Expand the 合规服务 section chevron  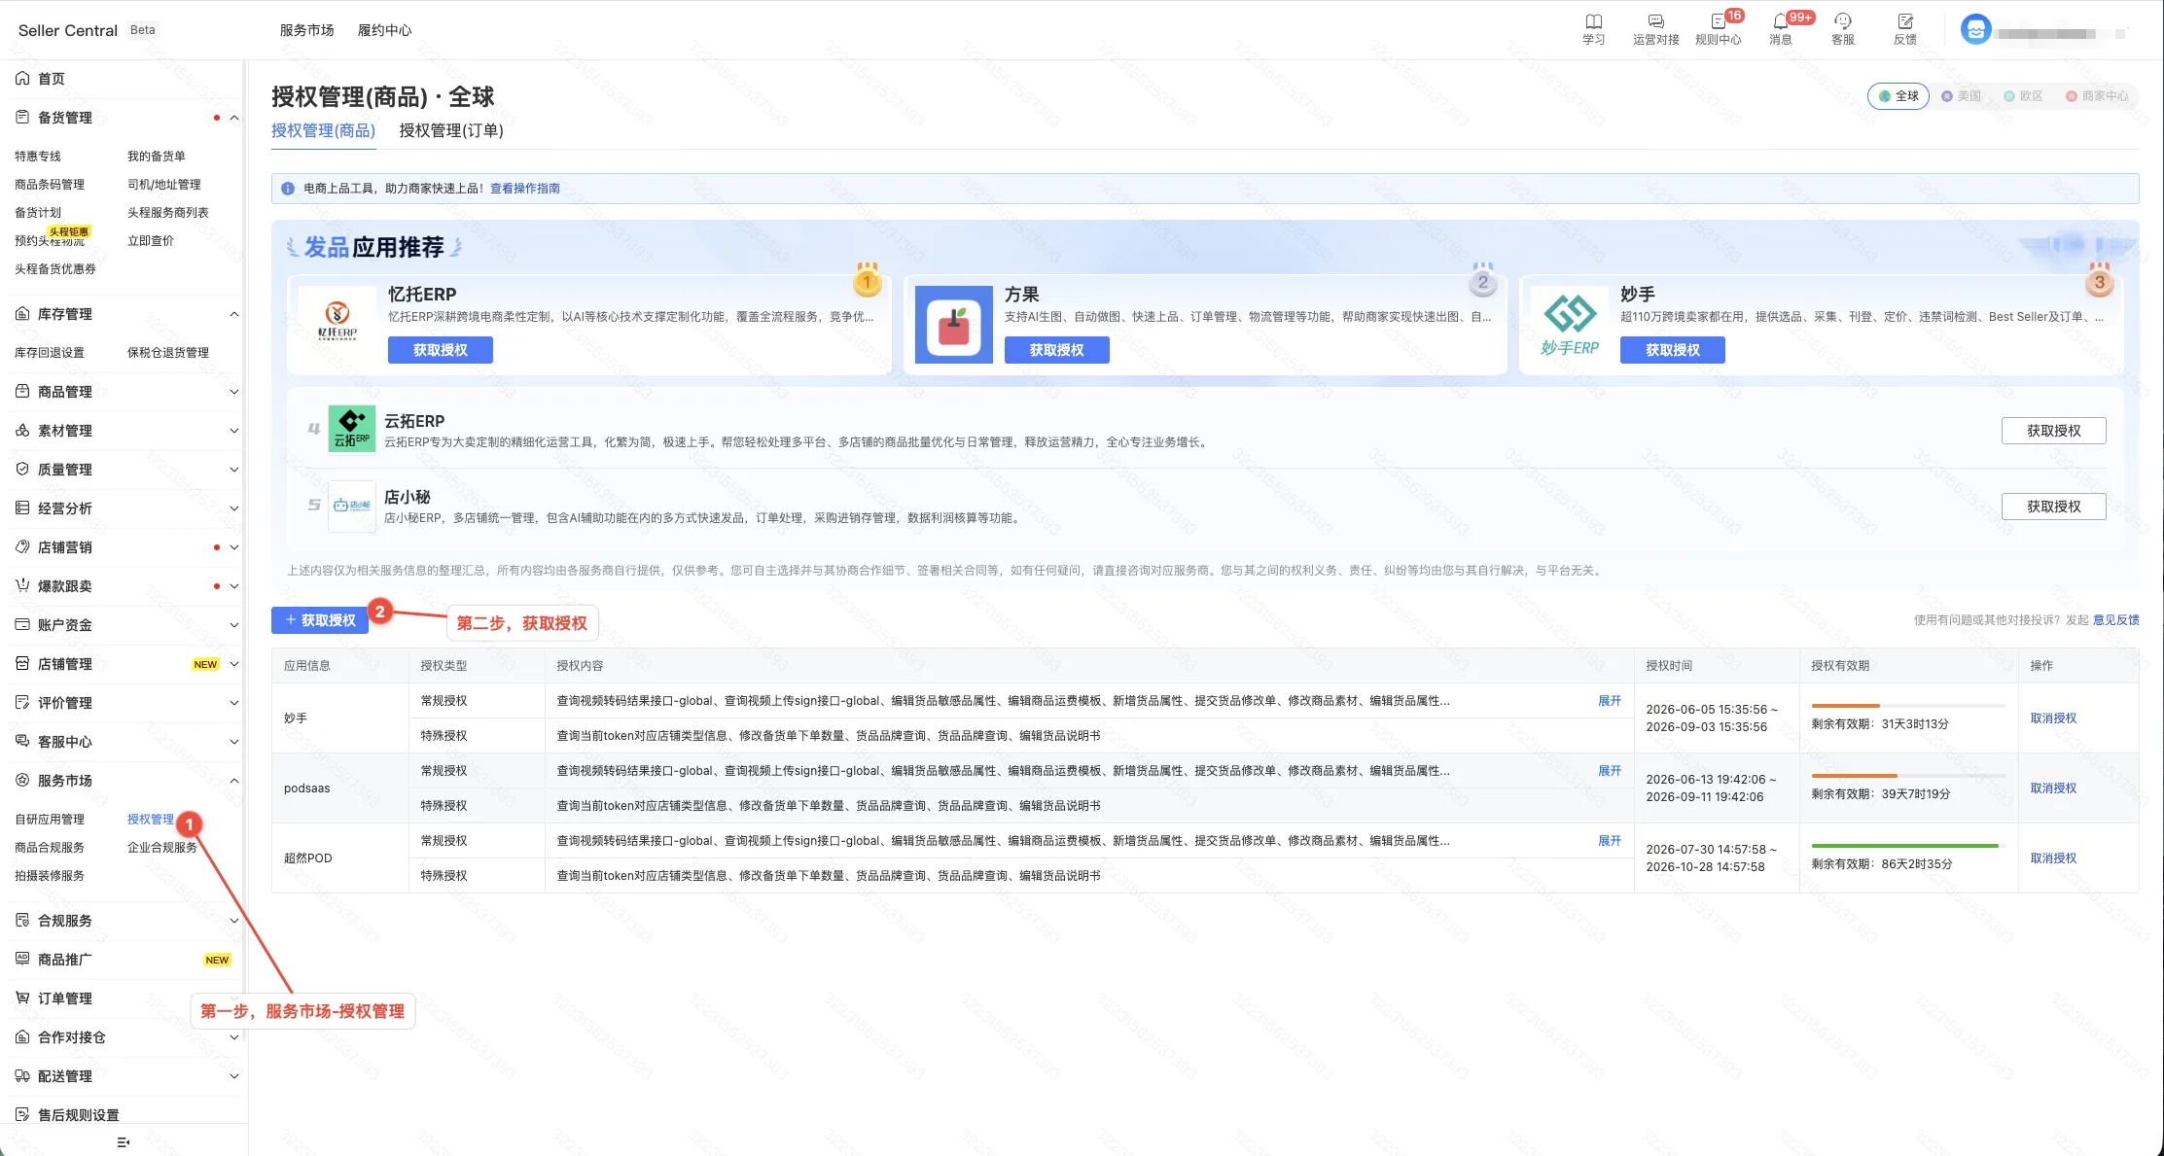pyautogui.click(x=234, y=921)
